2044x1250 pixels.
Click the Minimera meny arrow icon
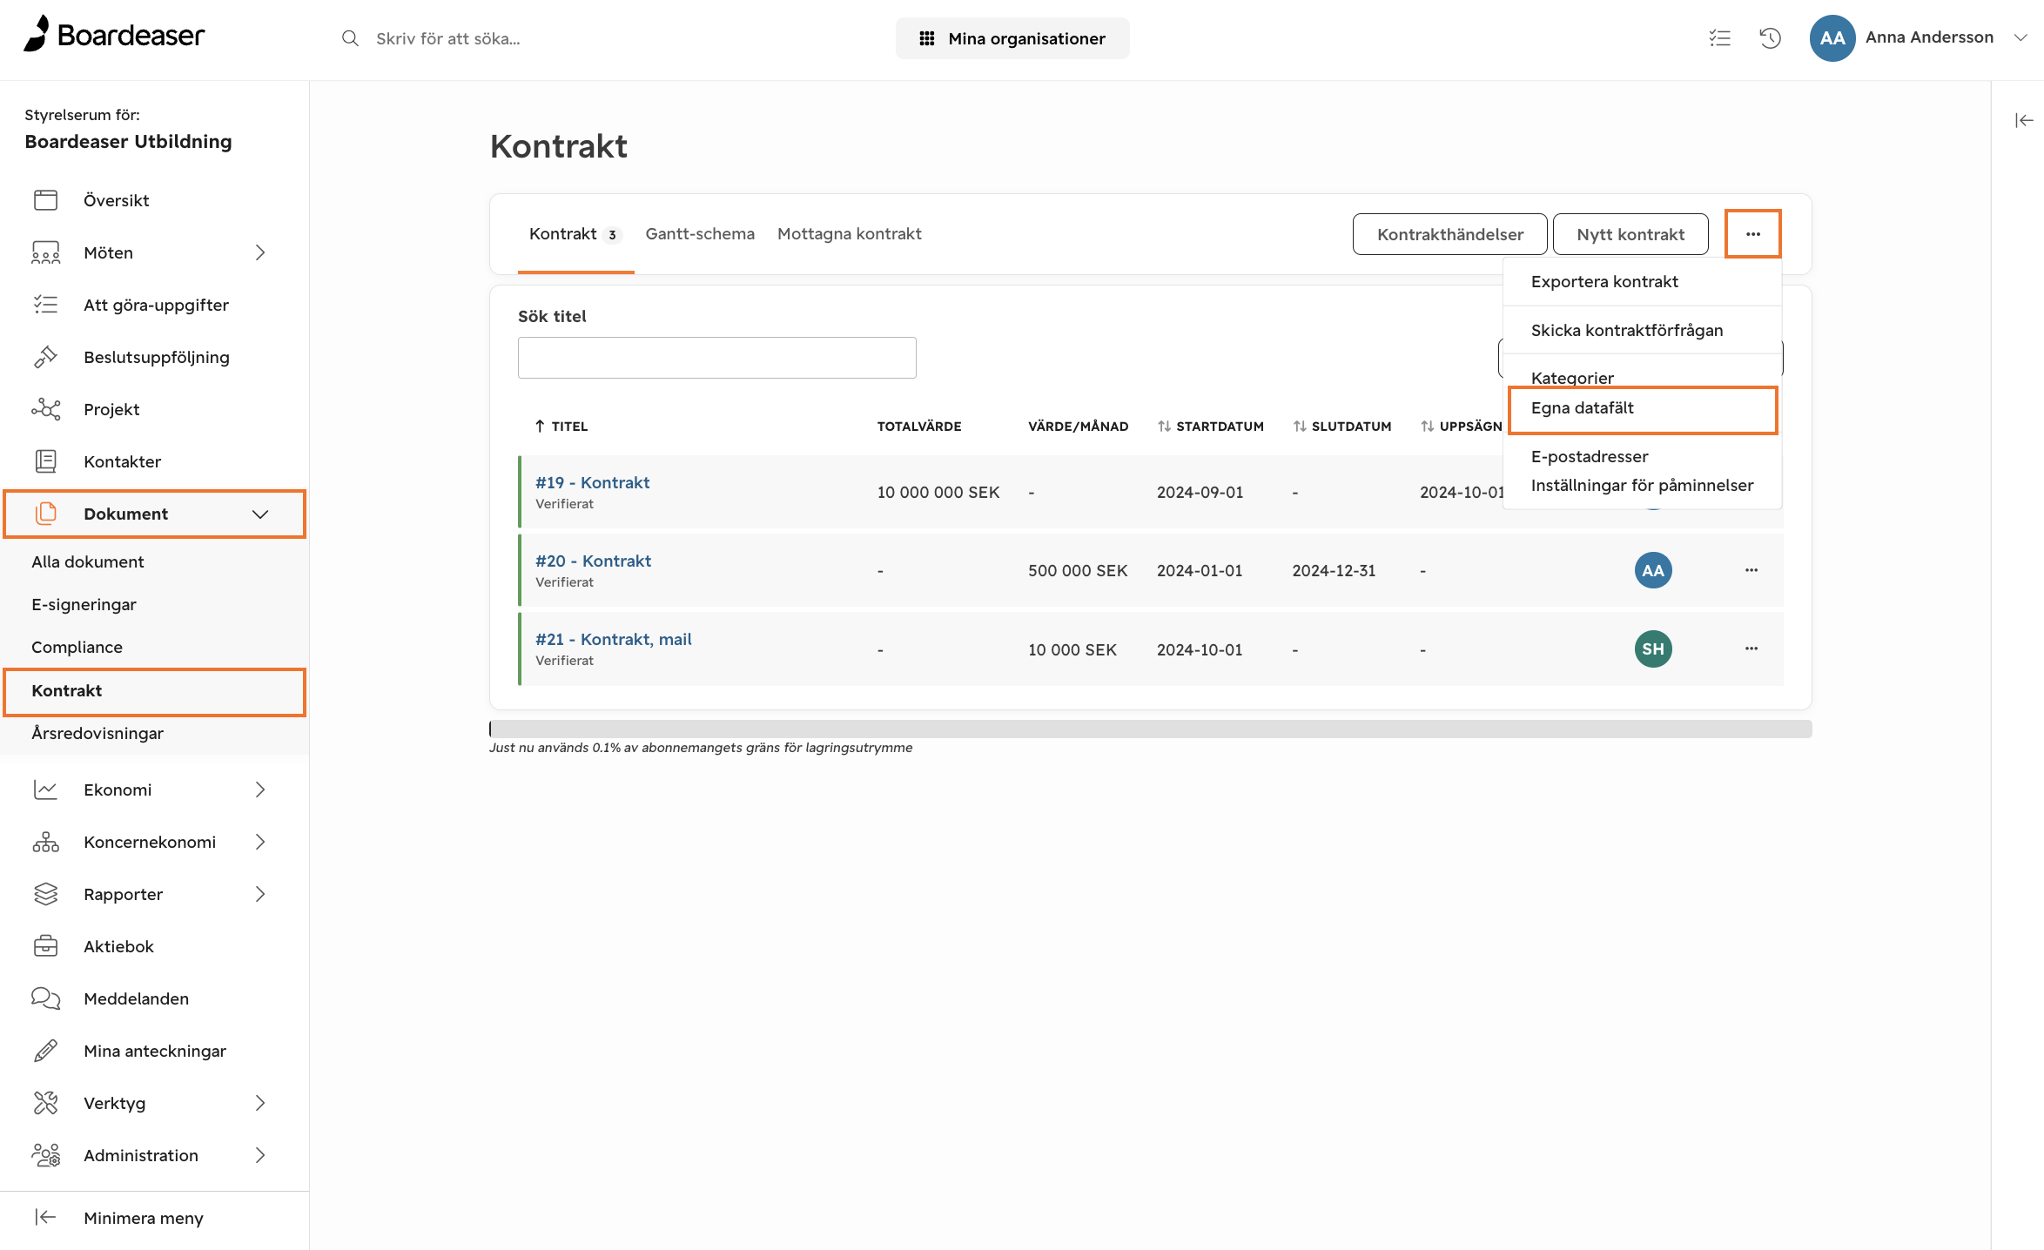click(46, 1217)
